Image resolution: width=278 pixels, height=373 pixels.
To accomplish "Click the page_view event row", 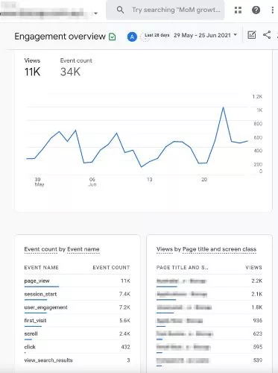I will [x=77, y=281].
